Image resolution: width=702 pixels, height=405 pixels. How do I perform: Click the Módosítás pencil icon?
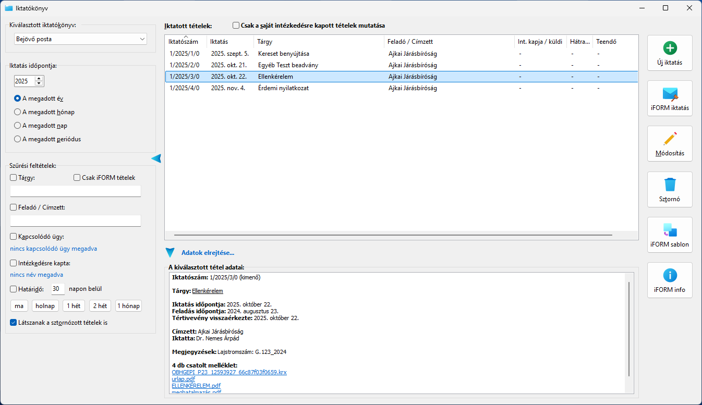(x=670, y=139)
